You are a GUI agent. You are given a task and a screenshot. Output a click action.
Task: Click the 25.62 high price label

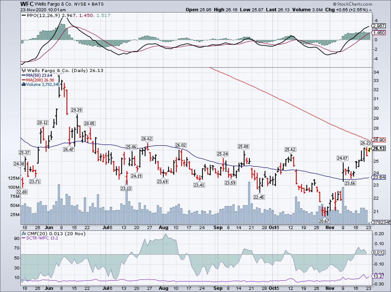291,149
